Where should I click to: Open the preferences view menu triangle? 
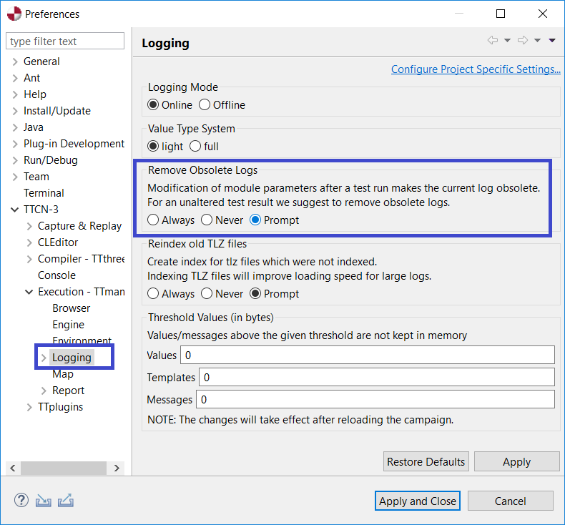click(x=552, y=40)
